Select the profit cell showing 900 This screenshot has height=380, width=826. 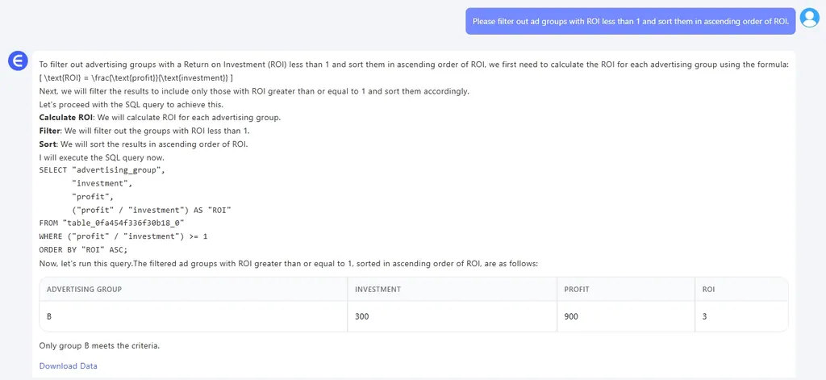point(571,316)
